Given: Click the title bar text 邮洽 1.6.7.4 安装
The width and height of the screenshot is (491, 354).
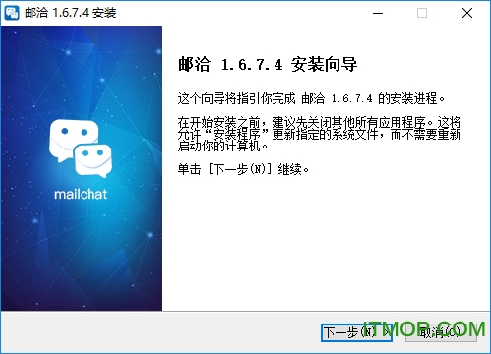Looking at the screenshot, I should [71, 13].
